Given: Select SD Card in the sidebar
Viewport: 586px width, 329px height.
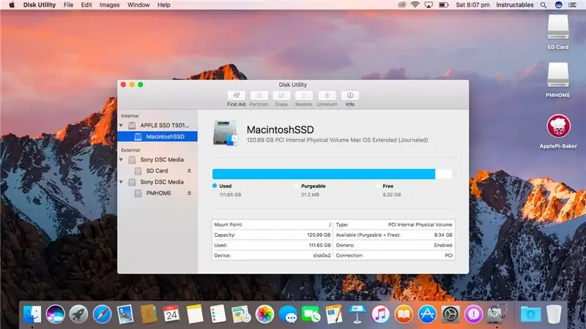Looking at the screenshot, I should 157,171.
